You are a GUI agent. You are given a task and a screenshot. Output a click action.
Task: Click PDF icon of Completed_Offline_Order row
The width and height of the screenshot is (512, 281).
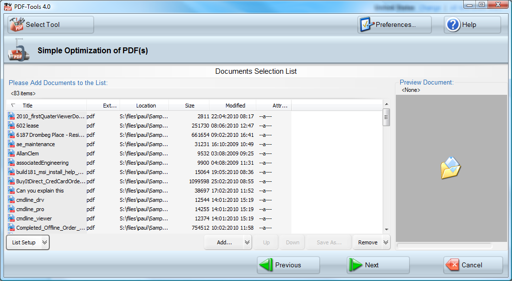(x=11, y=228)
